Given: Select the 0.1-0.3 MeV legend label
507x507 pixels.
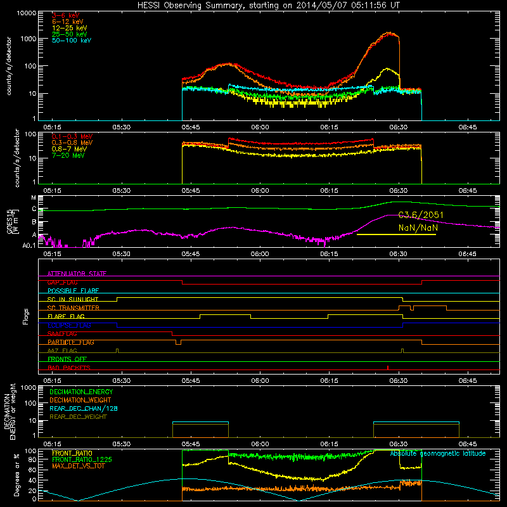Looking at the screenshot, I should coord(72,136).
